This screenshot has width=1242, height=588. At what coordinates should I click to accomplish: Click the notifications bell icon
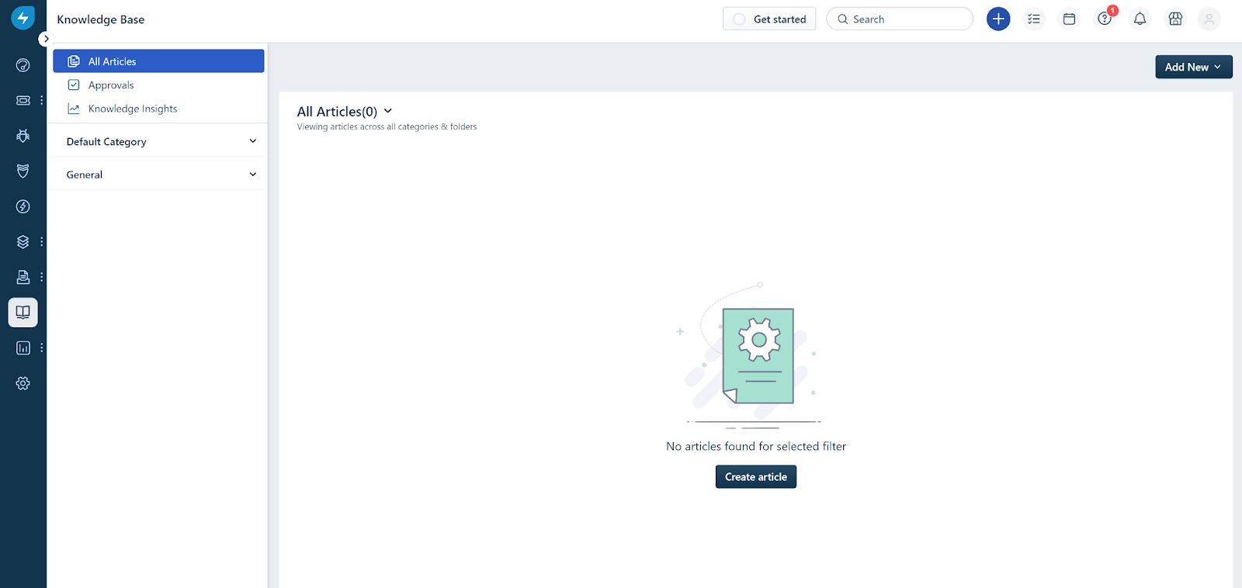[1140, 19]
